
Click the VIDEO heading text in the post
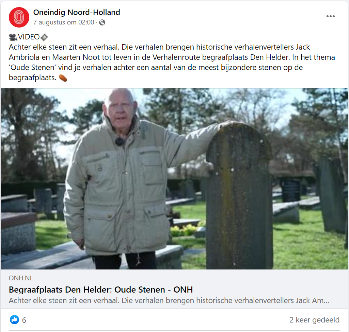click(29, 37)
